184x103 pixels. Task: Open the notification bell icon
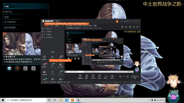coord(134,27)
